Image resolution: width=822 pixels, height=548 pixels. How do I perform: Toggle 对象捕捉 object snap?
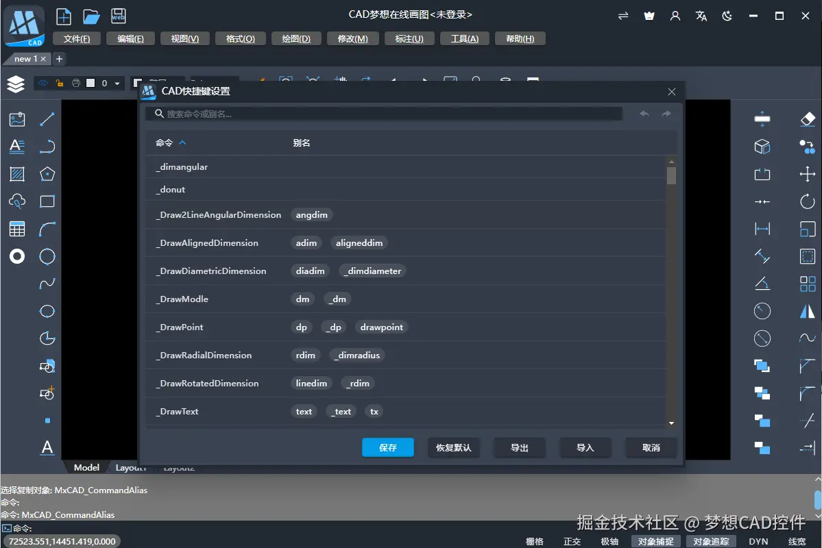pos(655,541)
